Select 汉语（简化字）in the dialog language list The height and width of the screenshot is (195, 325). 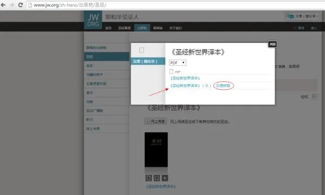point(148,61)
